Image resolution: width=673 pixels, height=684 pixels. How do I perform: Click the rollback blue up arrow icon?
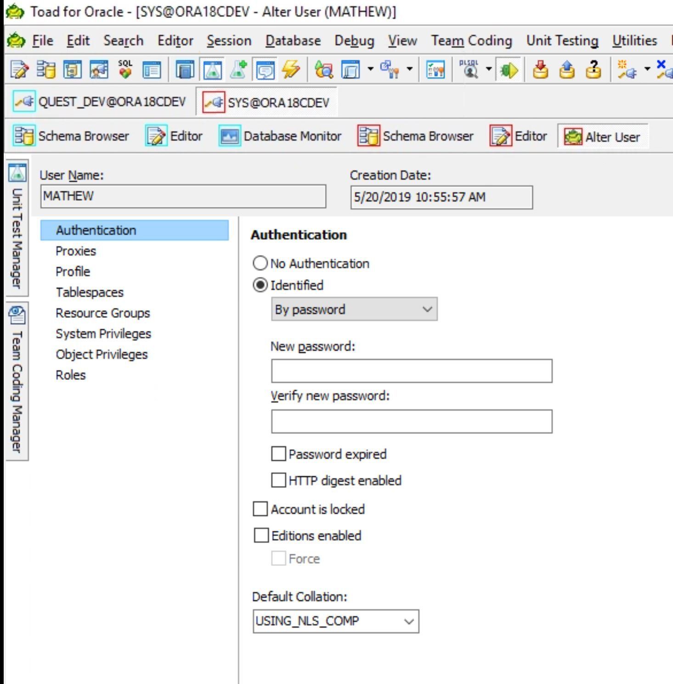[567, 70]
